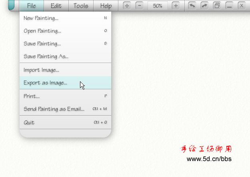Click the undo arrow icon

192,6
